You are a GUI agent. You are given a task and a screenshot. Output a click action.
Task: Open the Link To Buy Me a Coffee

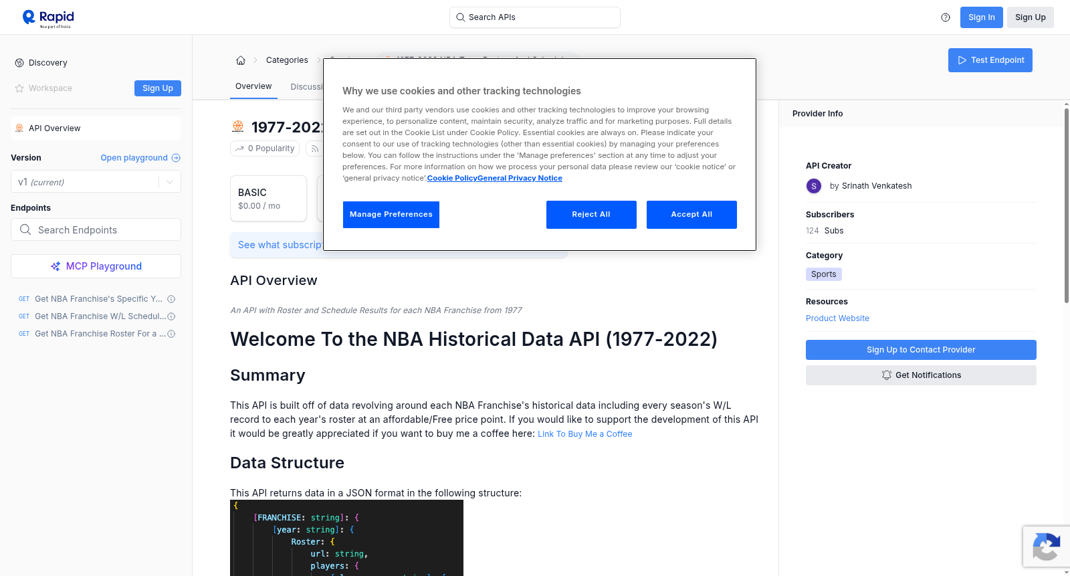tap(585, 434)
